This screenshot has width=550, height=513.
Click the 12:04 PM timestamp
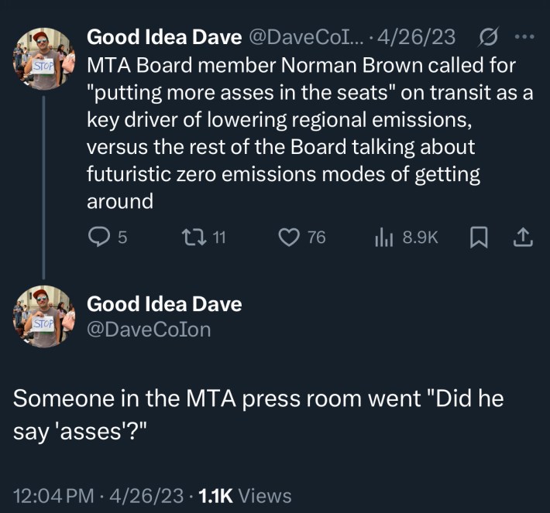coord(50,495)
